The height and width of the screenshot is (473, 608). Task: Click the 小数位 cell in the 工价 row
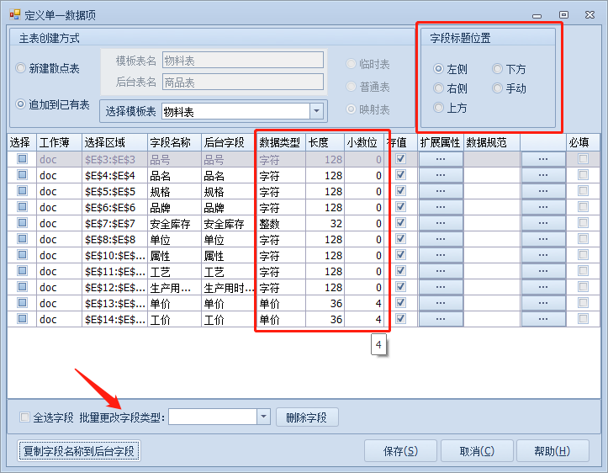tap(366, 319)
